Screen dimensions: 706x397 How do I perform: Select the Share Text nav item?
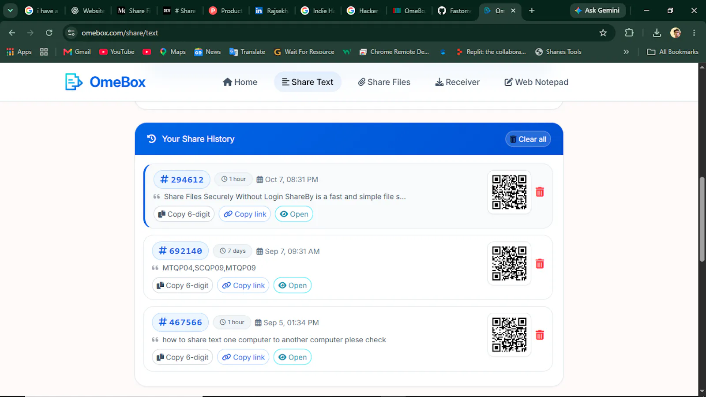tap(308, 82)
